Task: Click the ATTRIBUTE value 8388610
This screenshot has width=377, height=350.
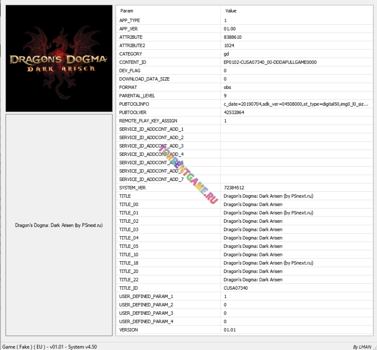Action: [232, 37]
